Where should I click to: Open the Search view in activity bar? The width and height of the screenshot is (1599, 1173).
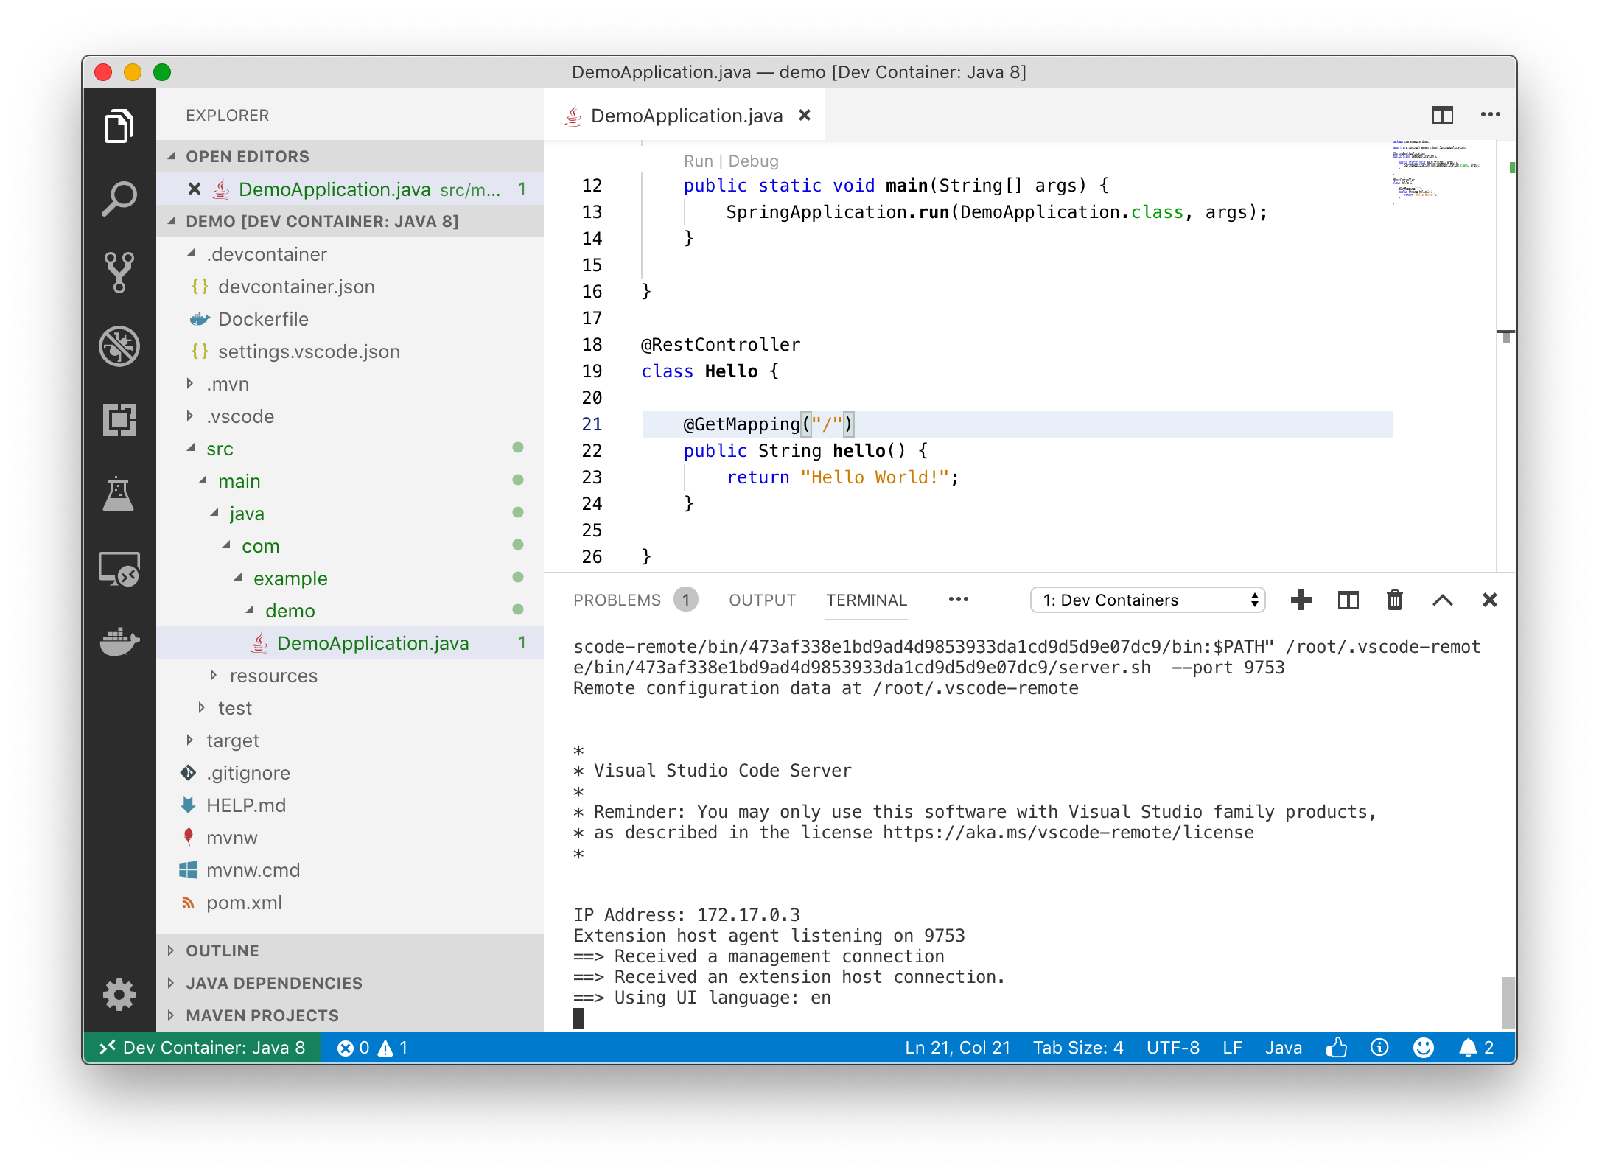tap(119, 199)
